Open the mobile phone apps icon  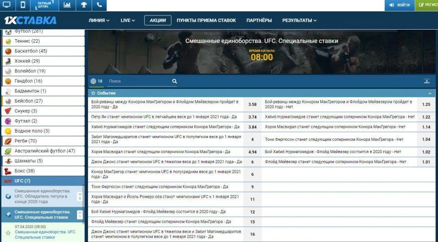click(23, 5)
